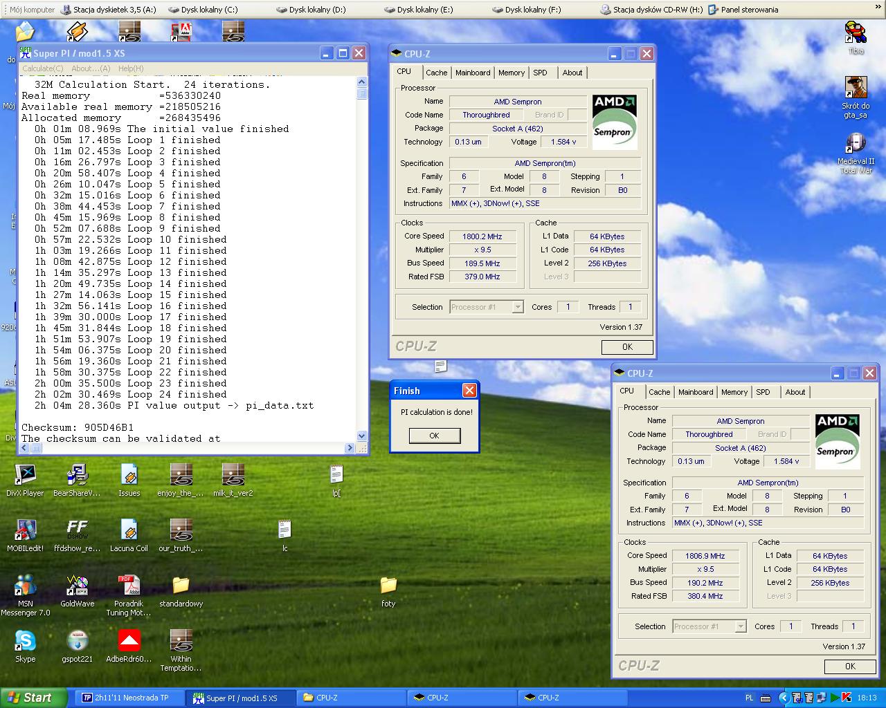
Task: Select the Skype desktop icon
Action: pyautogui.click(x=25, y=646)
